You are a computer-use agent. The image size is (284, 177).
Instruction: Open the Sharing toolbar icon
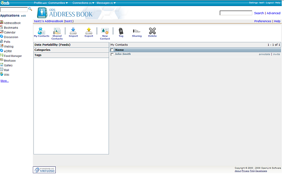(x=137, y=31)
